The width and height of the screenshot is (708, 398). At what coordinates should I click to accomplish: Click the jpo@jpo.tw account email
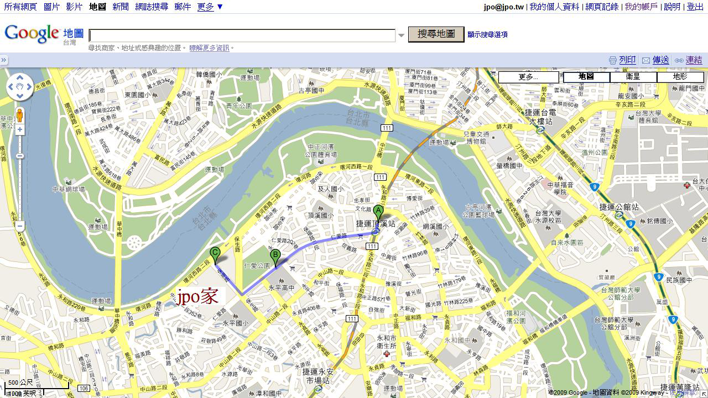[503, 7]
